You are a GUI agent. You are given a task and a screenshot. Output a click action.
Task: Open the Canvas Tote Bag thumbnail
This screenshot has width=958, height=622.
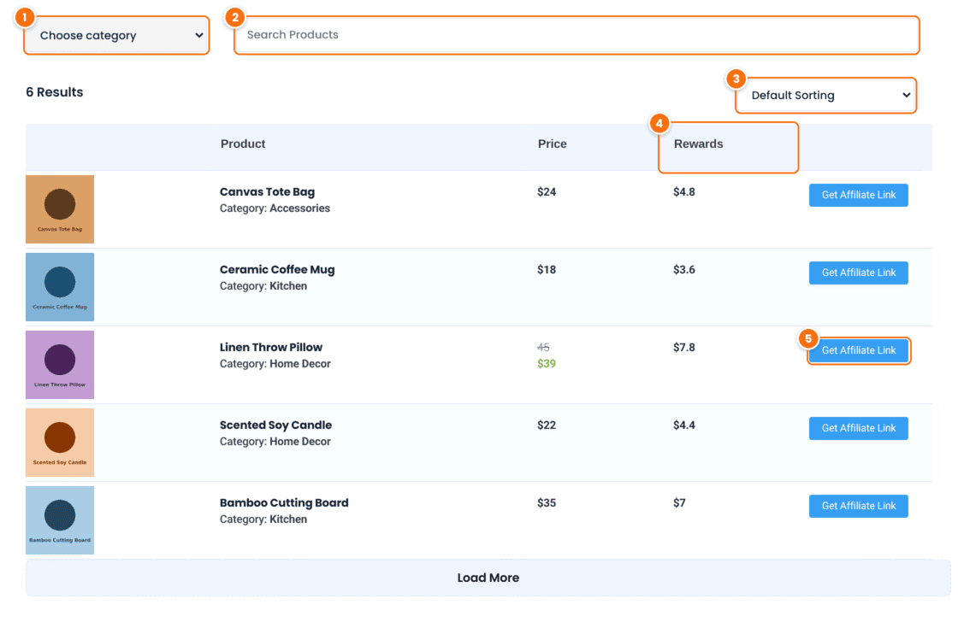click(x=60, y=209)
